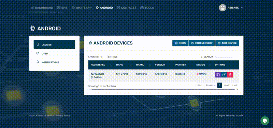Click the bell icon beside Notifications

point(38,62)
